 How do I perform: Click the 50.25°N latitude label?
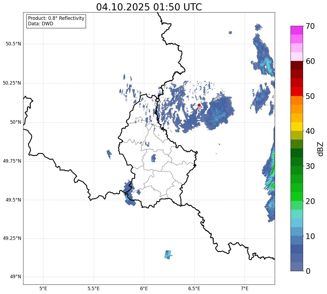coord(12,83)
